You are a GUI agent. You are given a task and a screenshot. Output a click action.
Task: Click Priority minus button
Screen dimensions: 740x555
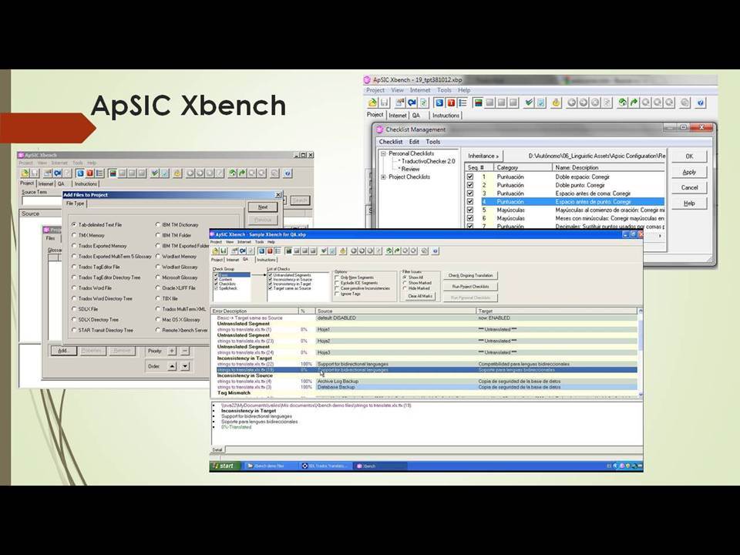pyautogui.click(x=185, y=351)
